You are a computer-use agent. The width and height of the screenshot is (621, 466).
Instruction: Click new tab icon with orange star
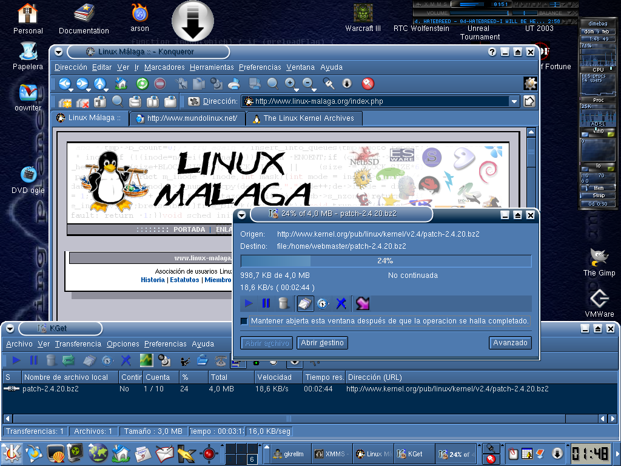coord(65,102)
